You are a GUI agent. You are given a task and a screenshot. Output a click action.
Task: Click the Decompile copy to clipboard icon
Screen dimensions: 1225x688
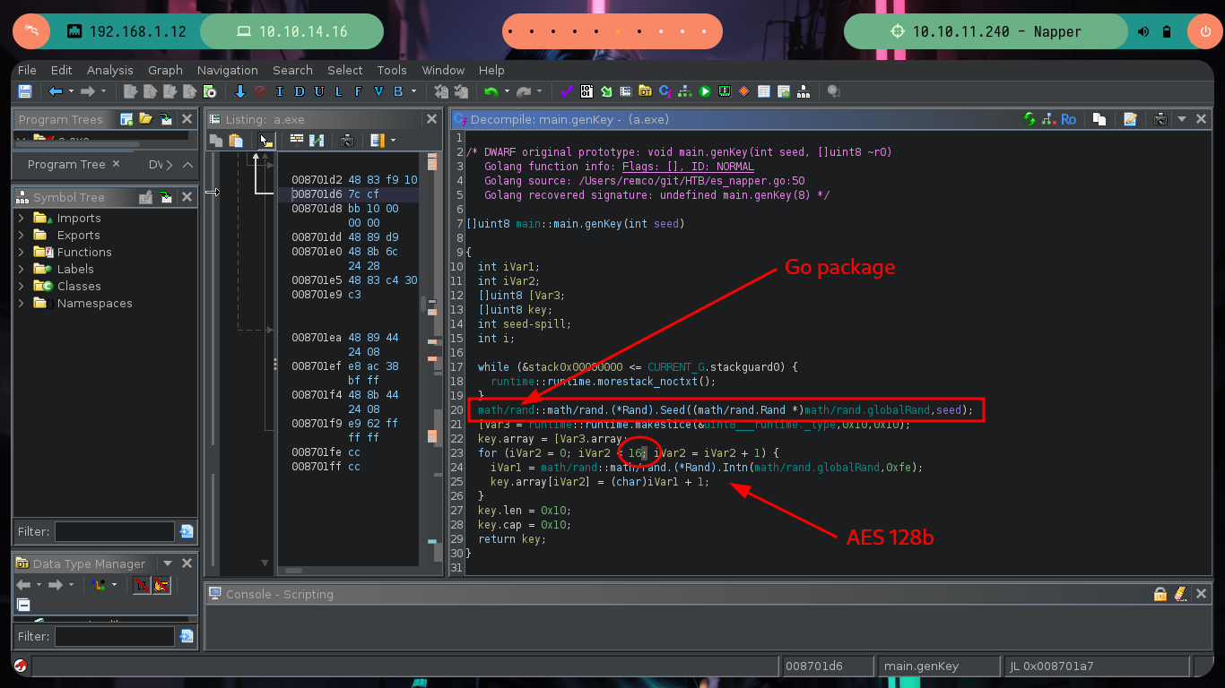click(x=1099, y=119)
